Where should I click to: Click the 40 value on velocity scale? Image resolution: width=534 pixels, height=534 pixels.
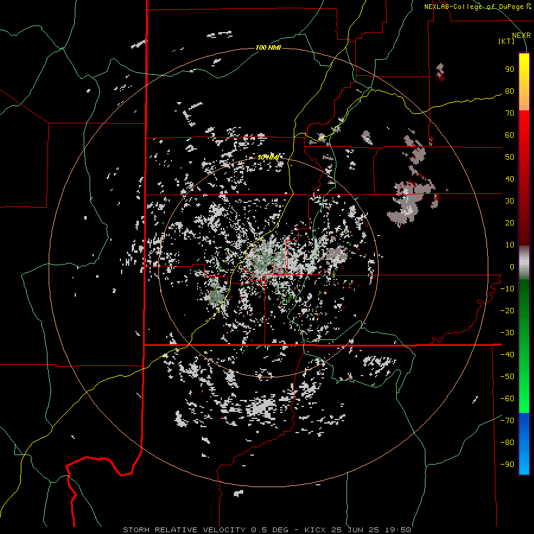(x=510, y=179)
